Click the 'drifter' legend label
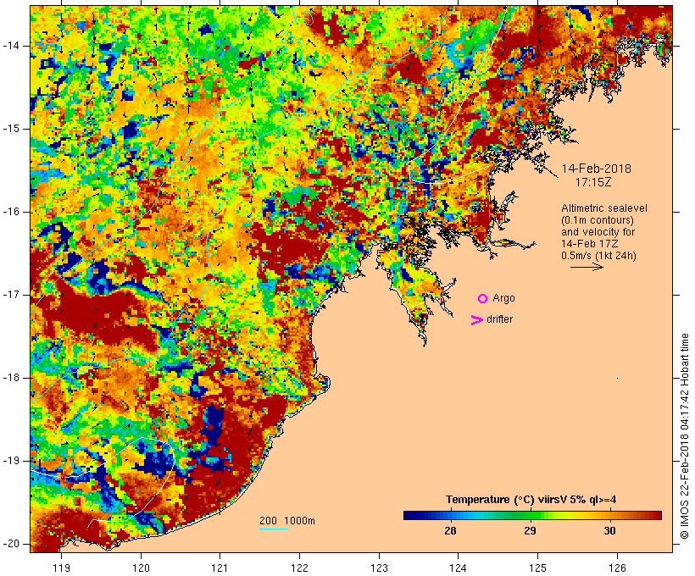 [x=499, y=319]
